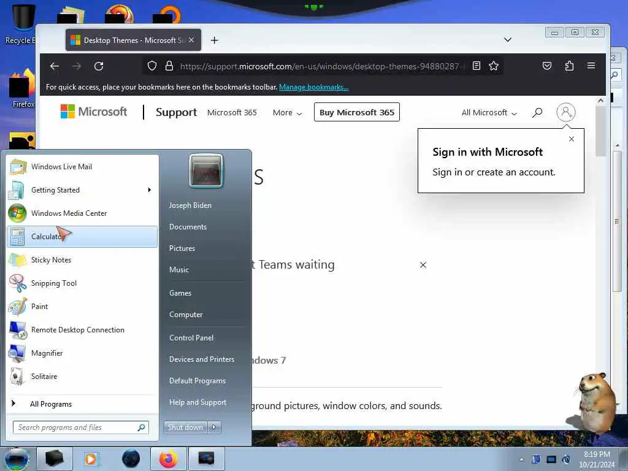Open Firefox from the taskbar
The height and width of the screenshot is (471, 628).
[169, 459]
